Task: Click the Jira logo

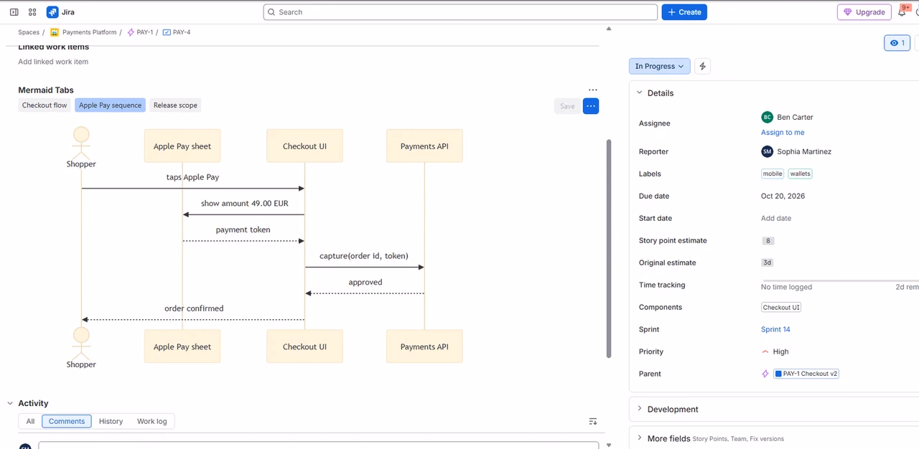Action: pos(52,12)
